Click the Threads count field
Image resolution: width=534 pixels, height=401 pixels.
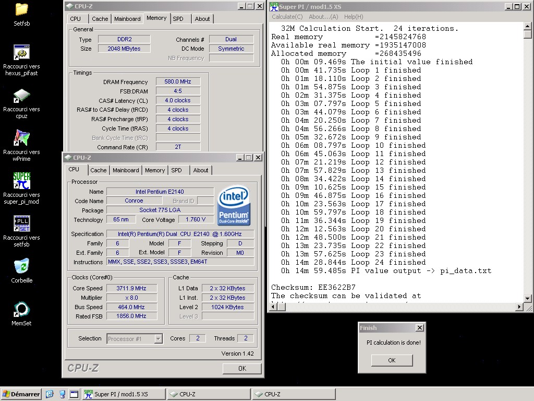(x=246, y=338)
